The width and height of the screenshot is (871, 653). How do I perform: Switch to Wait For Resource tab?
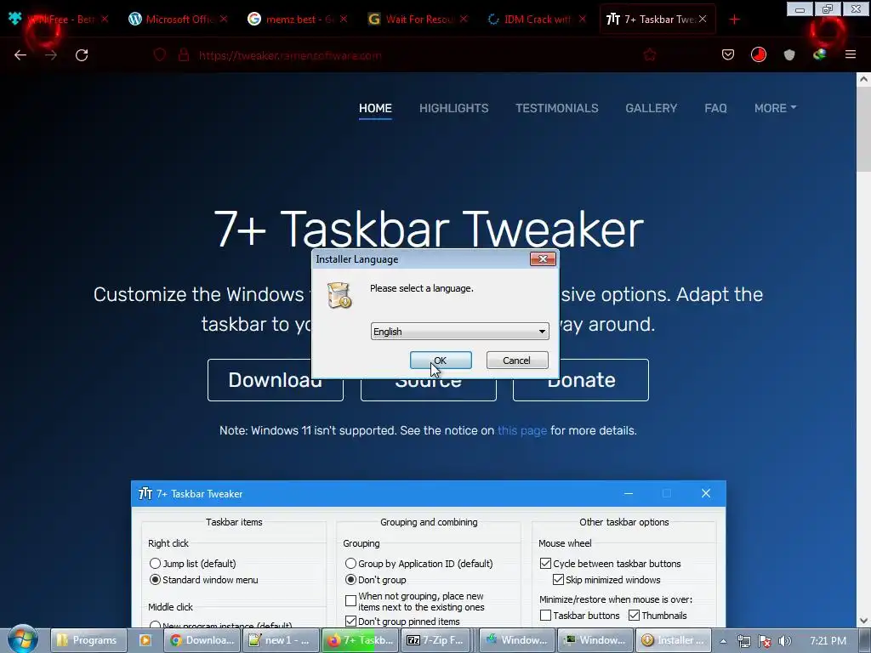418,20
